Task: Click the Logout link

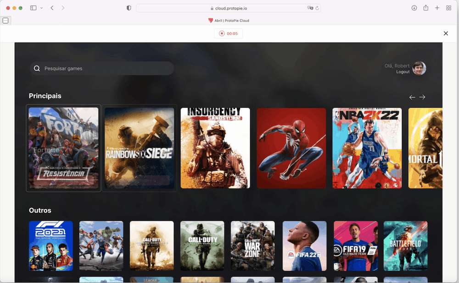Action: click(403, 72)
